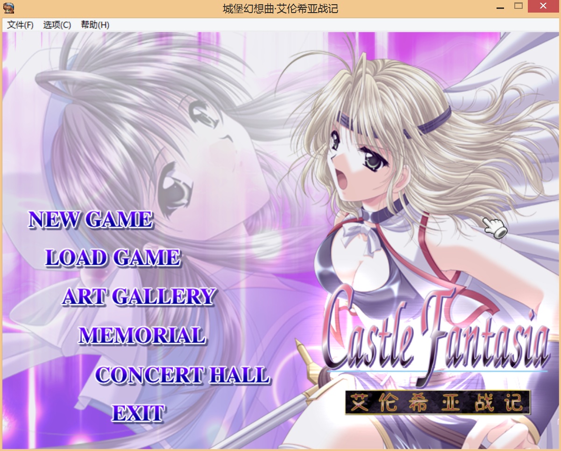Click the 艾伦希亚战记 subtitle plaque
This screenshot has width=561, height=451.
pyautogui.click(x=438, y=402)
